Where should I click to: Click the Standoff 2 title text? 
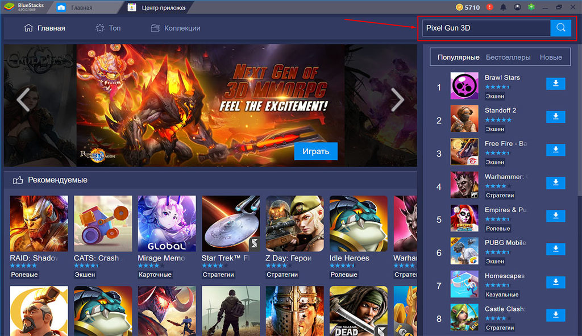coord(500,110)
